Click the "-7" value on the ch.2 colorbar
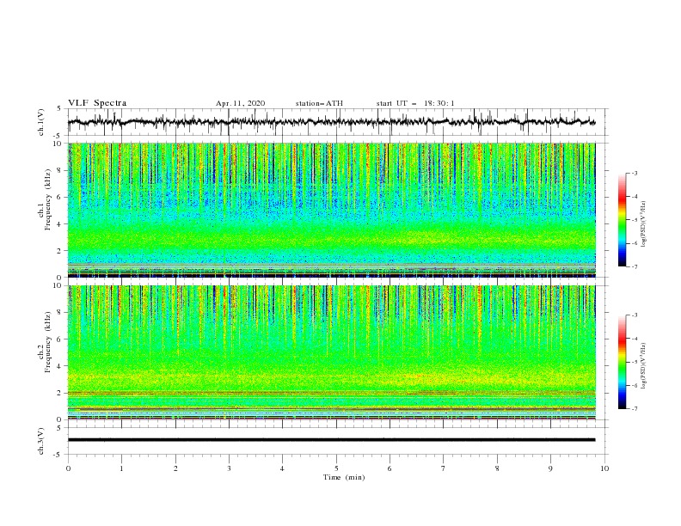Screen dimensions: 681x526 point(635,409)
